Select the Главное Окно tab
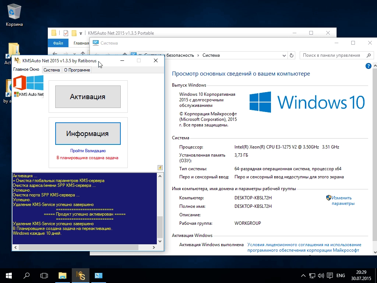Screen dimensions: 377x283 point(26,69)
